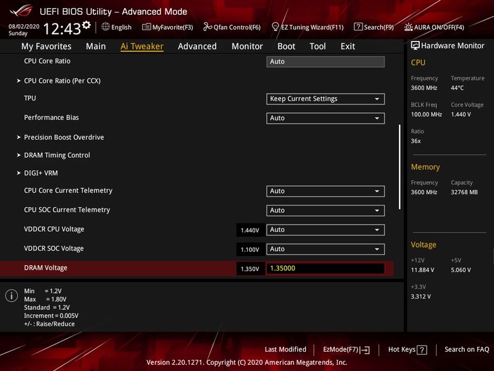The height and width of the screenshot is (371, 494).
Task: Click the settings list vertical scrollbar
Action: pos(400,166)
